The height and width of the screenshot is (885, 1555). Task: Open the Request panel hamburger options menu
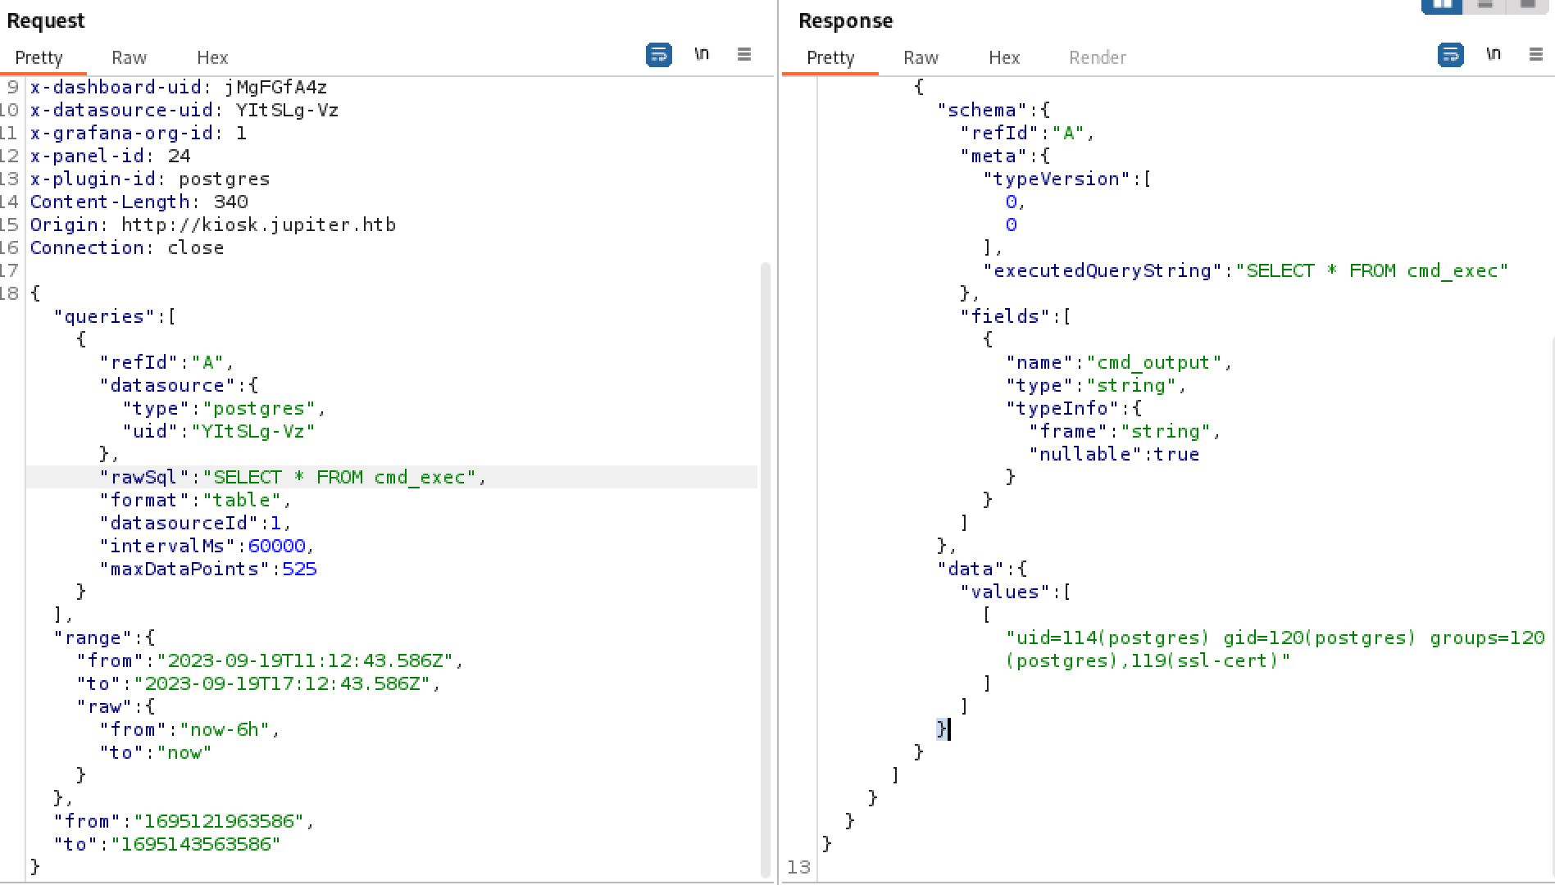[x=744, y=55]
